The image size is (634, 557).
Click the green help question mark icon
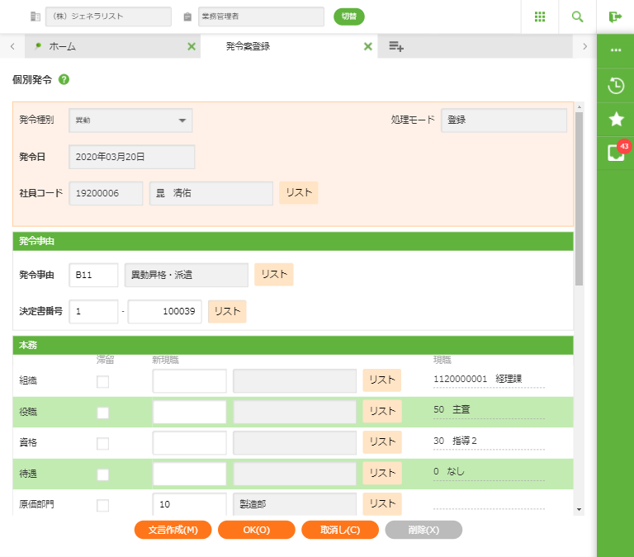pos(64,80)
